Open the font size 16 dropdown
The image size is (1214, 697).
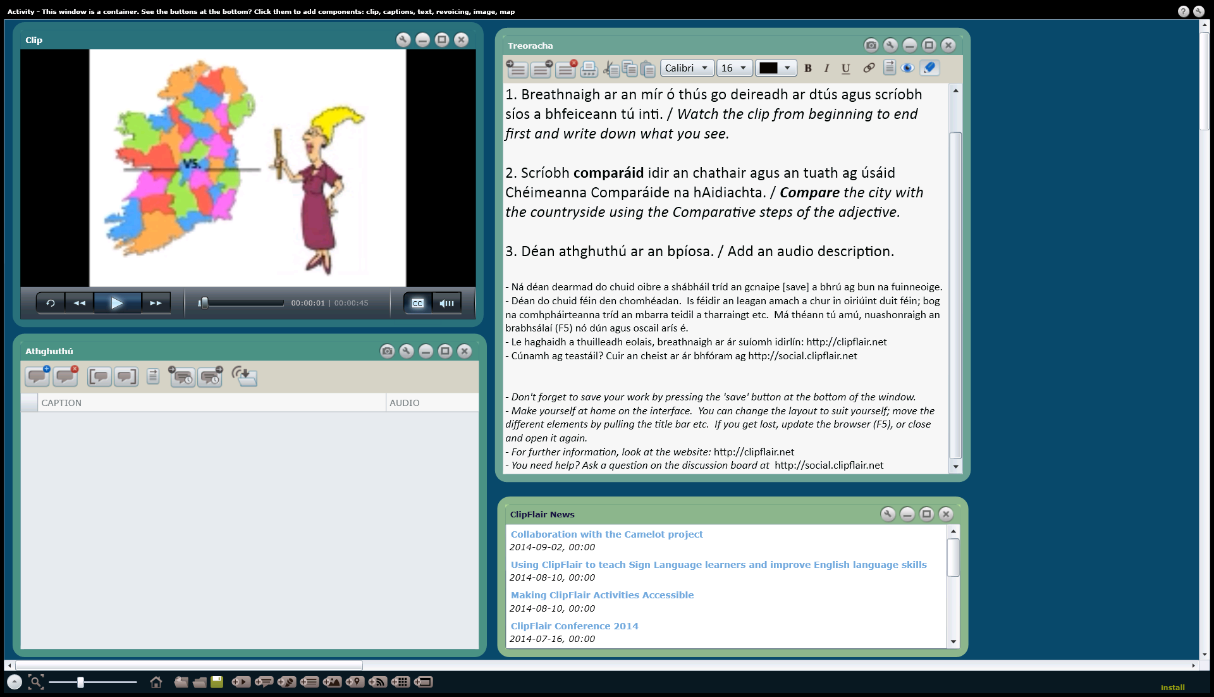pyautogui.click(x=735, y=68)
